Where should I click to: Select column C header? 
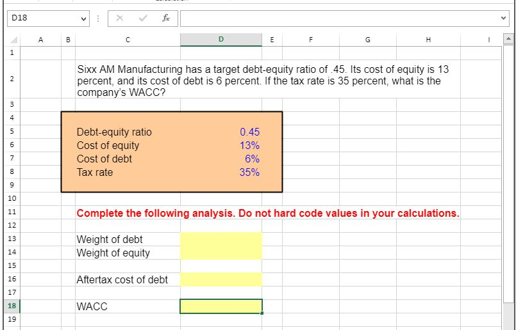[x=128, y=40]
